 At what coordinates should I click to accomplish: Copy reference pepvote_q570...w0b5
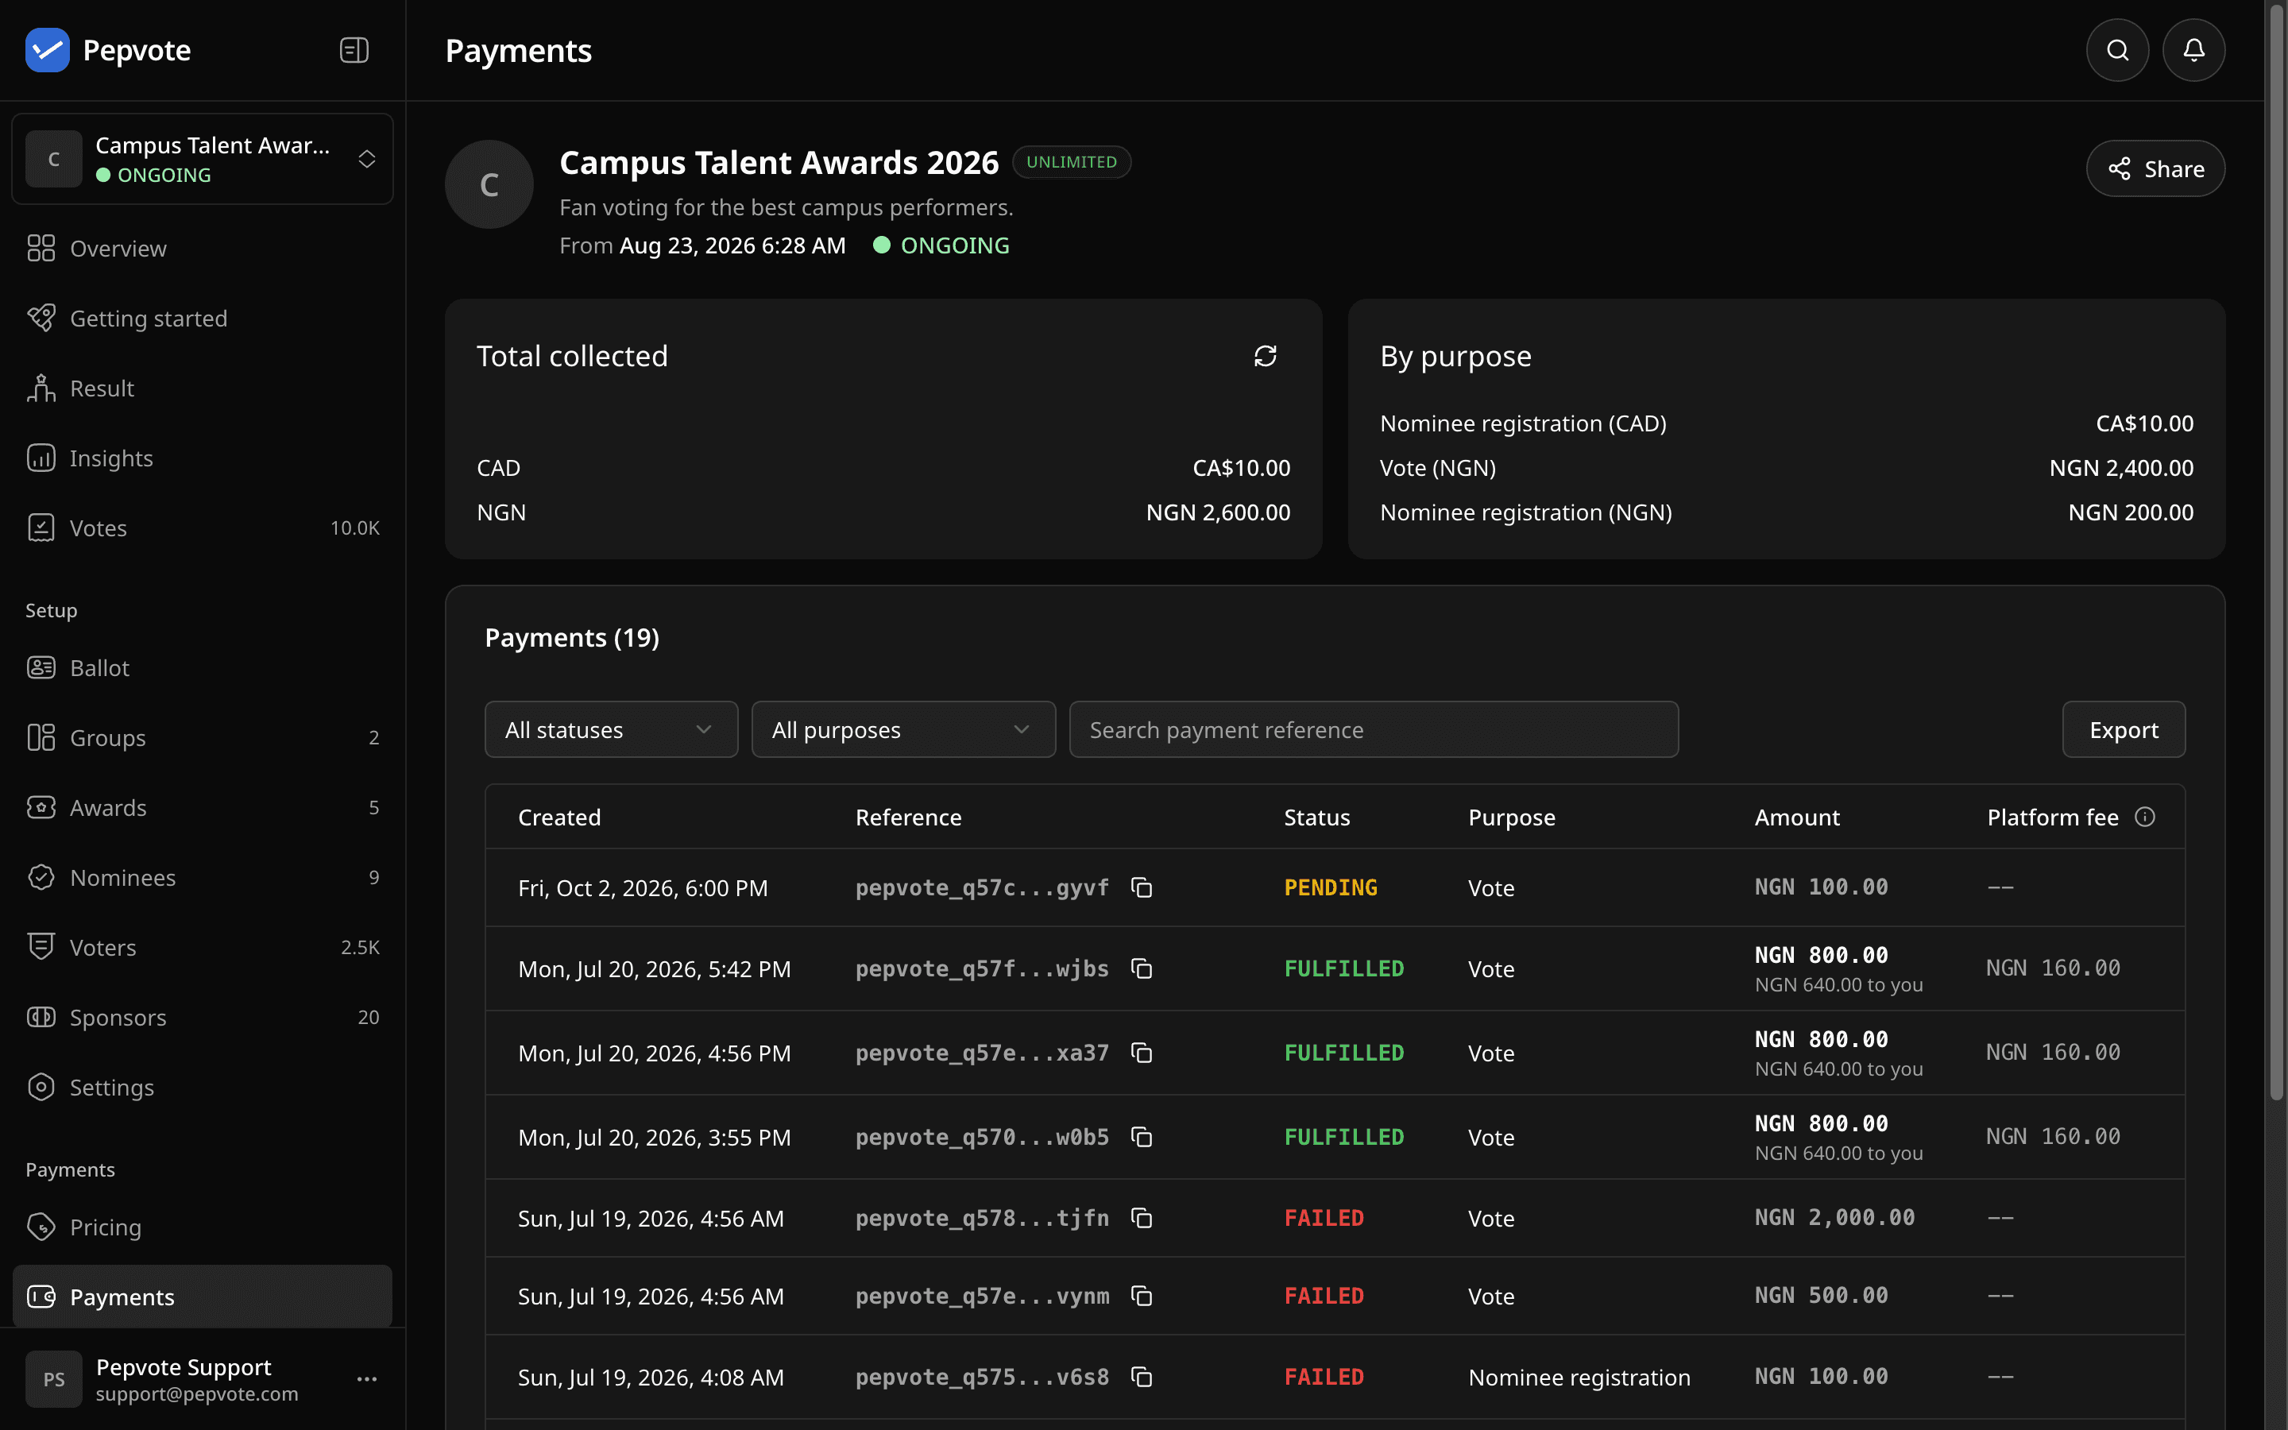(x=1142, y=1137)
